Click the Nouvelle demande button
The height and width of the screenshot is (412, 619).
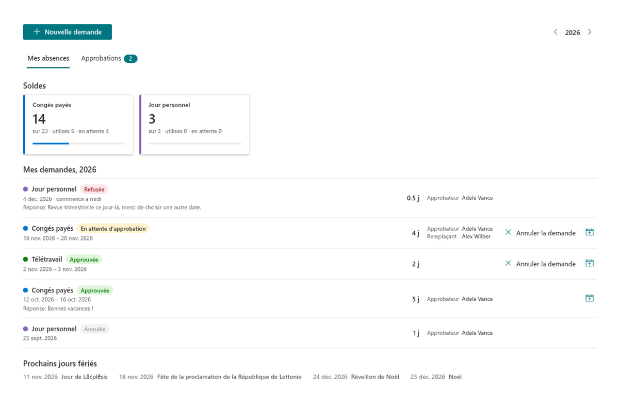(68, 32)
